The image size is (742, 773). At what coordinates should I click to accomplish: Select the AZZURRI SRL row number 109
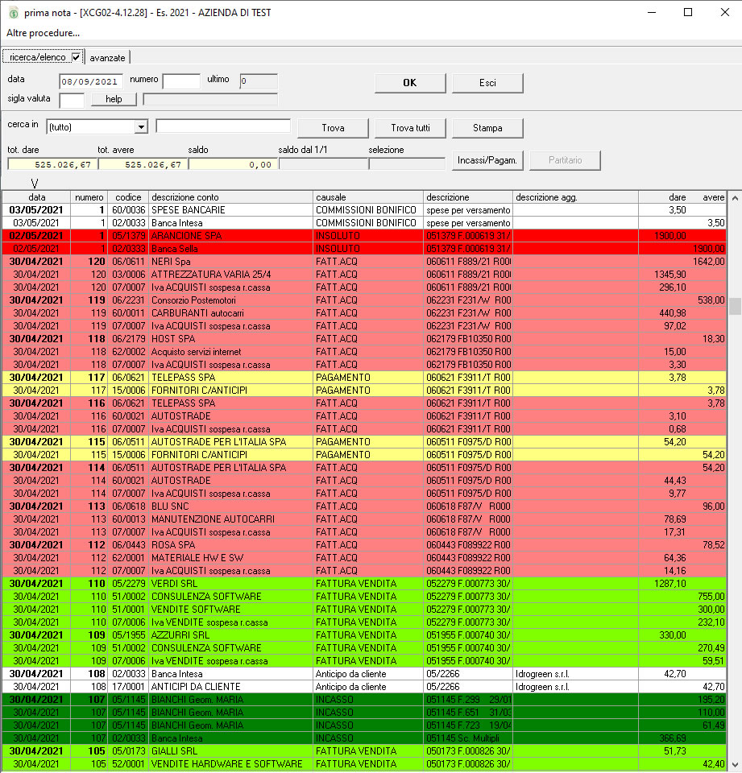tap(364, 635)
